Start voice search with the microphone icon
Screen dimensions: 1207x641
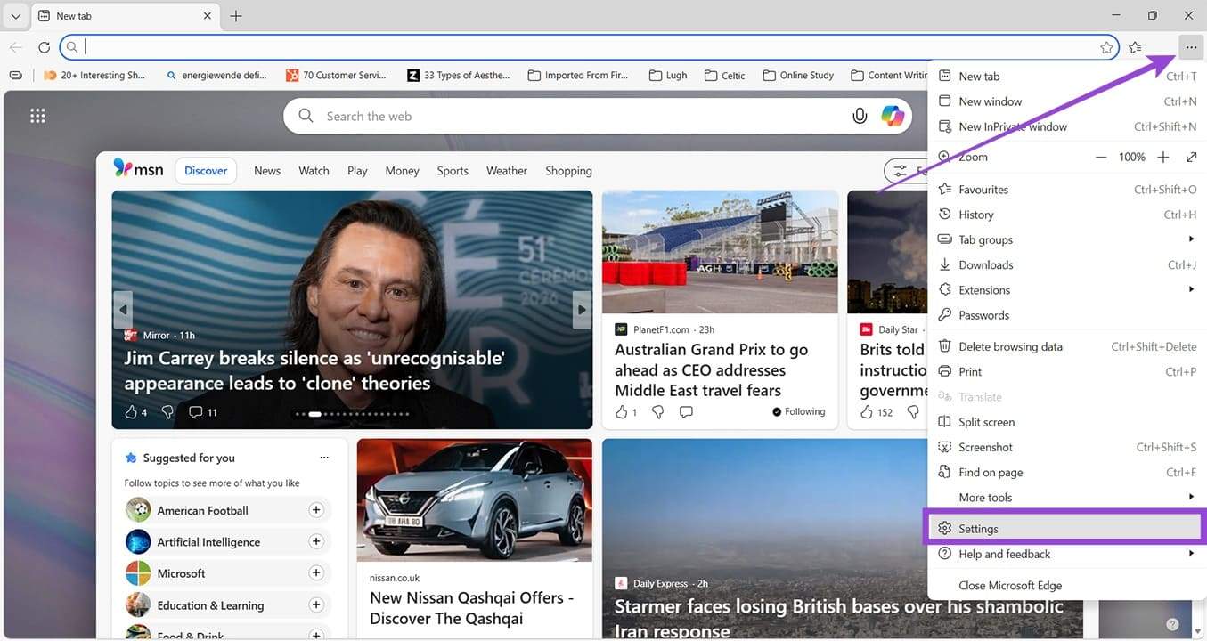859,115
